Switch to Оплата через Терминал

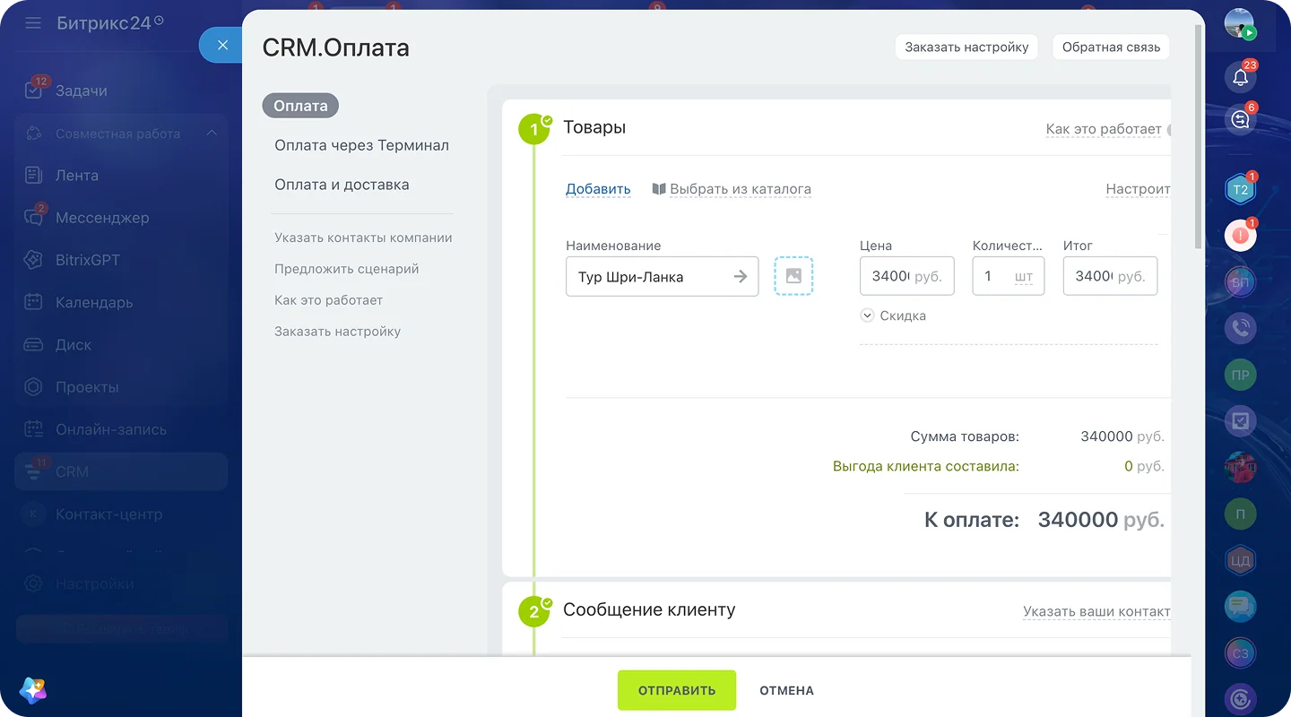[x=361, y=145]
